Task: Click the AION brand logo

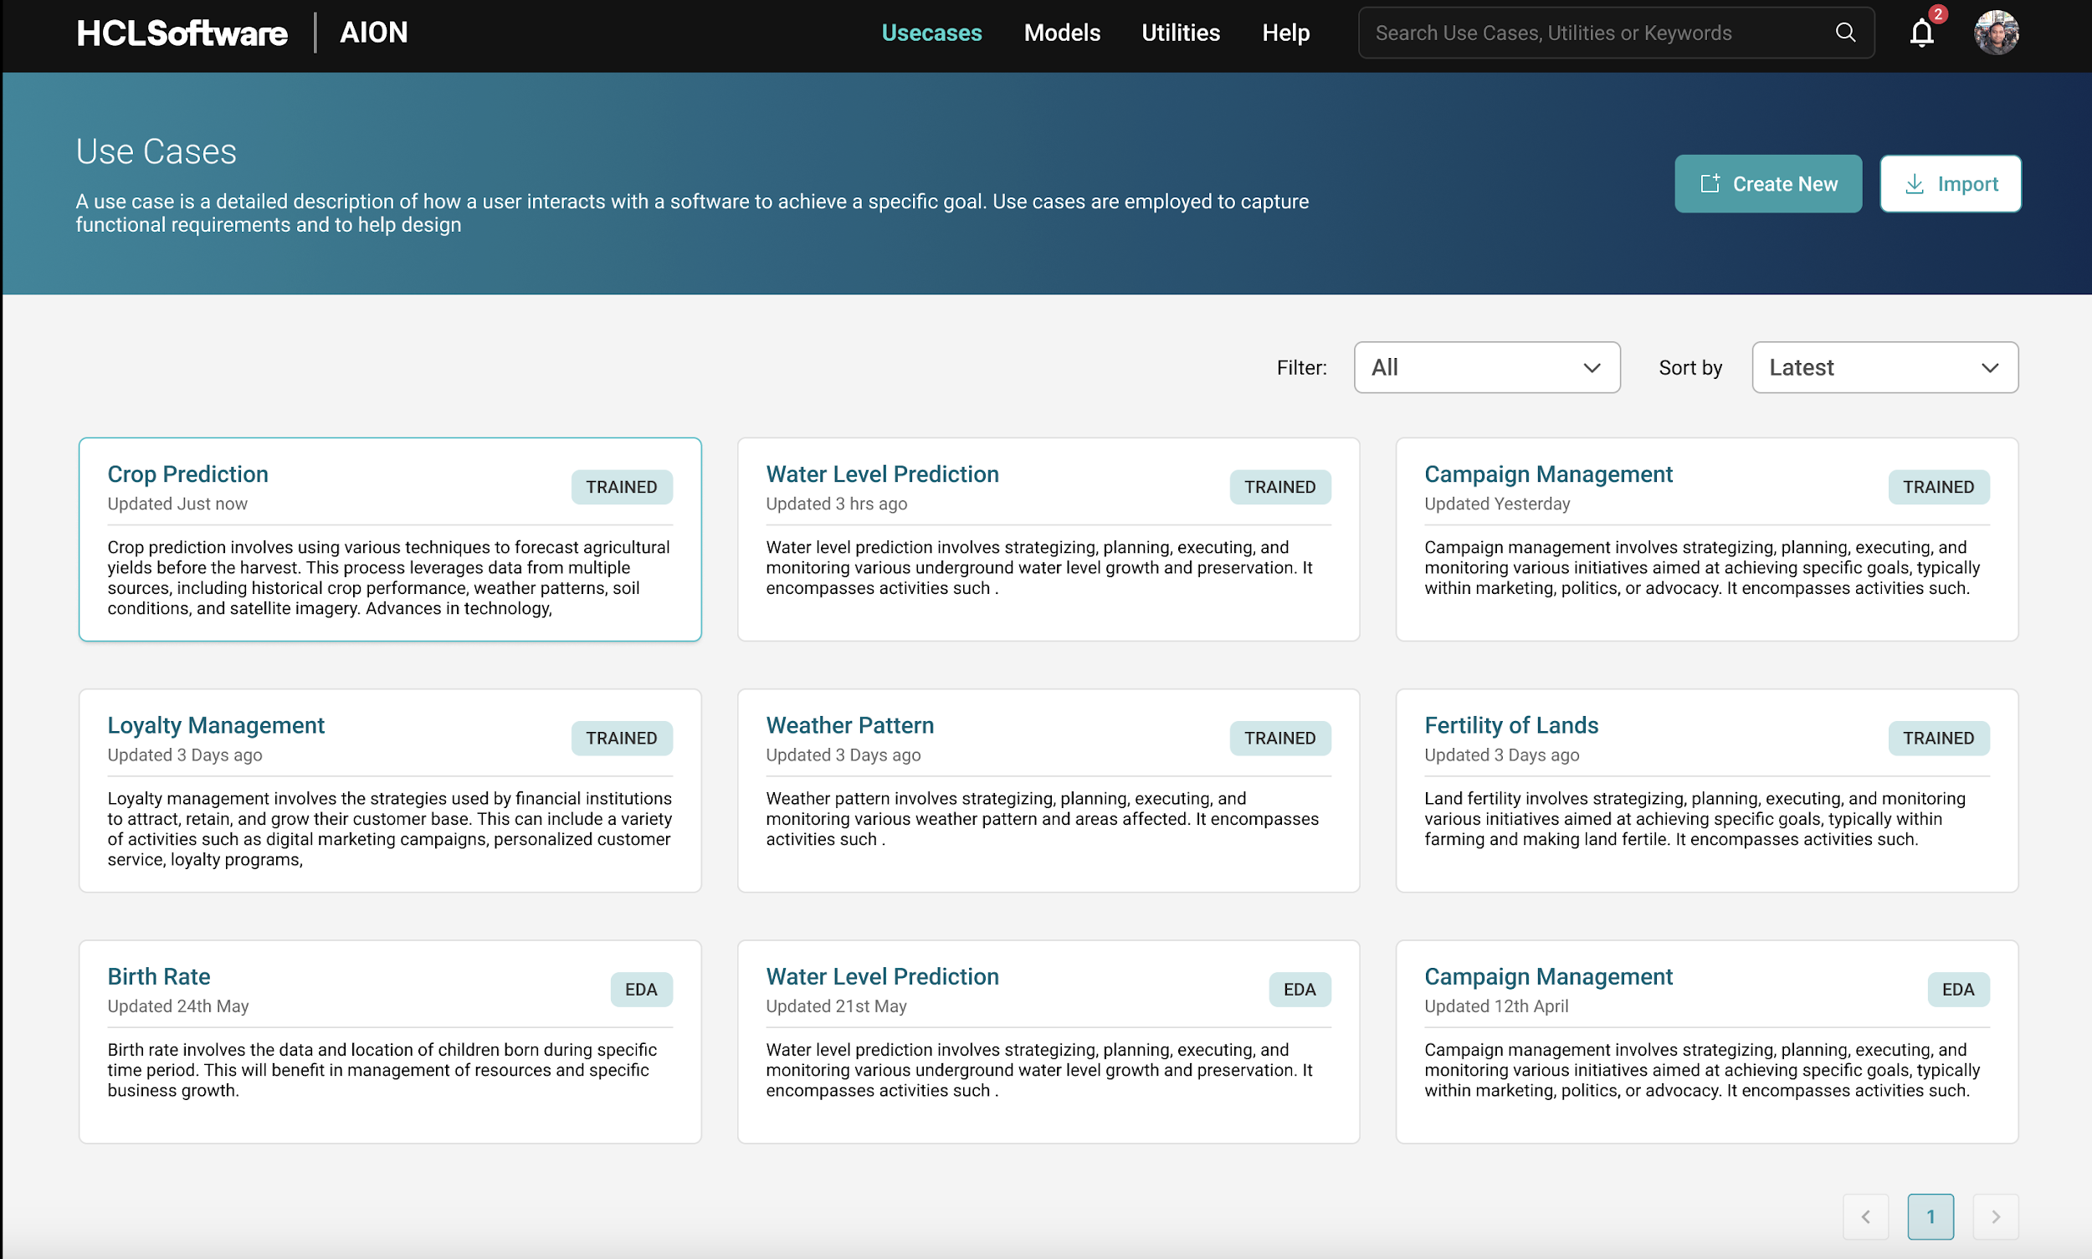Action: tap(373, 33)
